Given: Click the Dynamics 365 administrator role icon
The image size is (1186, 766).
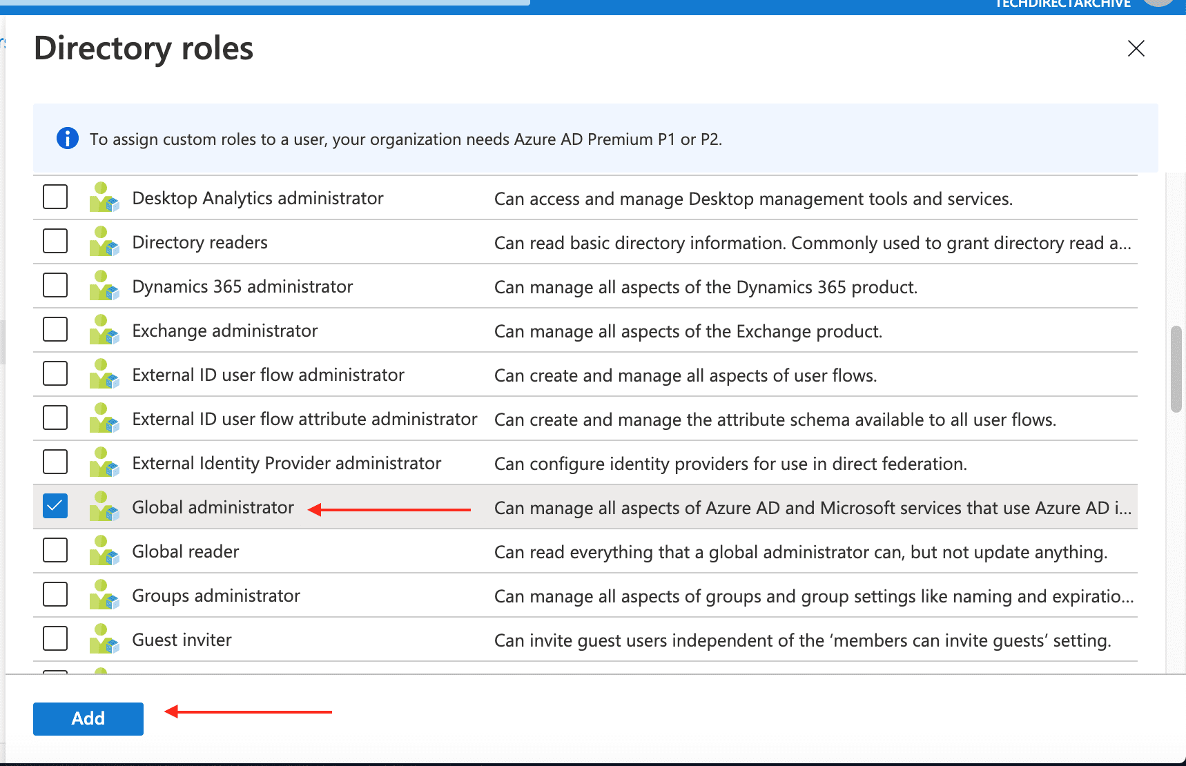Looking at the screenshot, I should (104, 286).
